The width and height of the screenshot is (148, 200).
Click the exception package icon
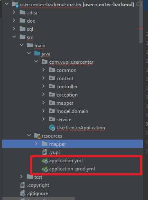[x=52, y=94]
